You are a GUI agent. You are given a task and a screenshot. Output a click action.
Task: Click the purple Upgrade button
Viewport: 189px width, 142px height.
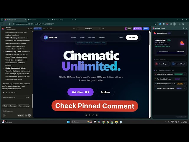[137, 29]
